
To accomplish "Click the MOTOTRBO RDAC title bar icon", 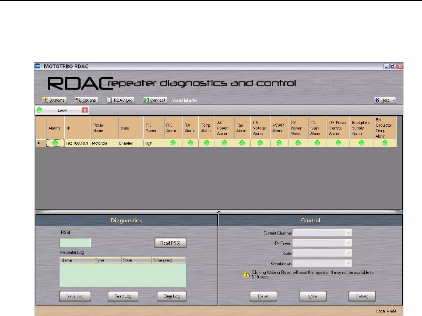I will point(38,66).
